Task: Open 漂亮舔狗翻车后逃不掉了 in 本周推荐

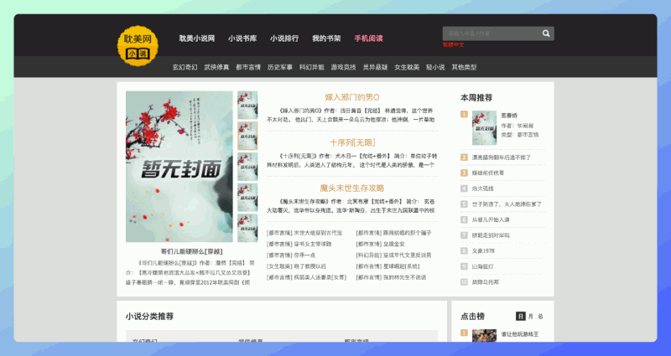Action: [x=501, y=157]
